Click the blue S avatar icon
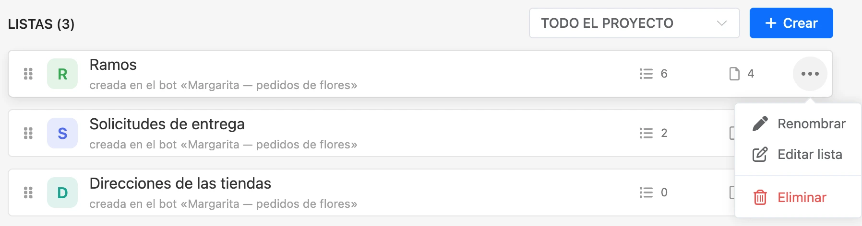 (62, 133)
